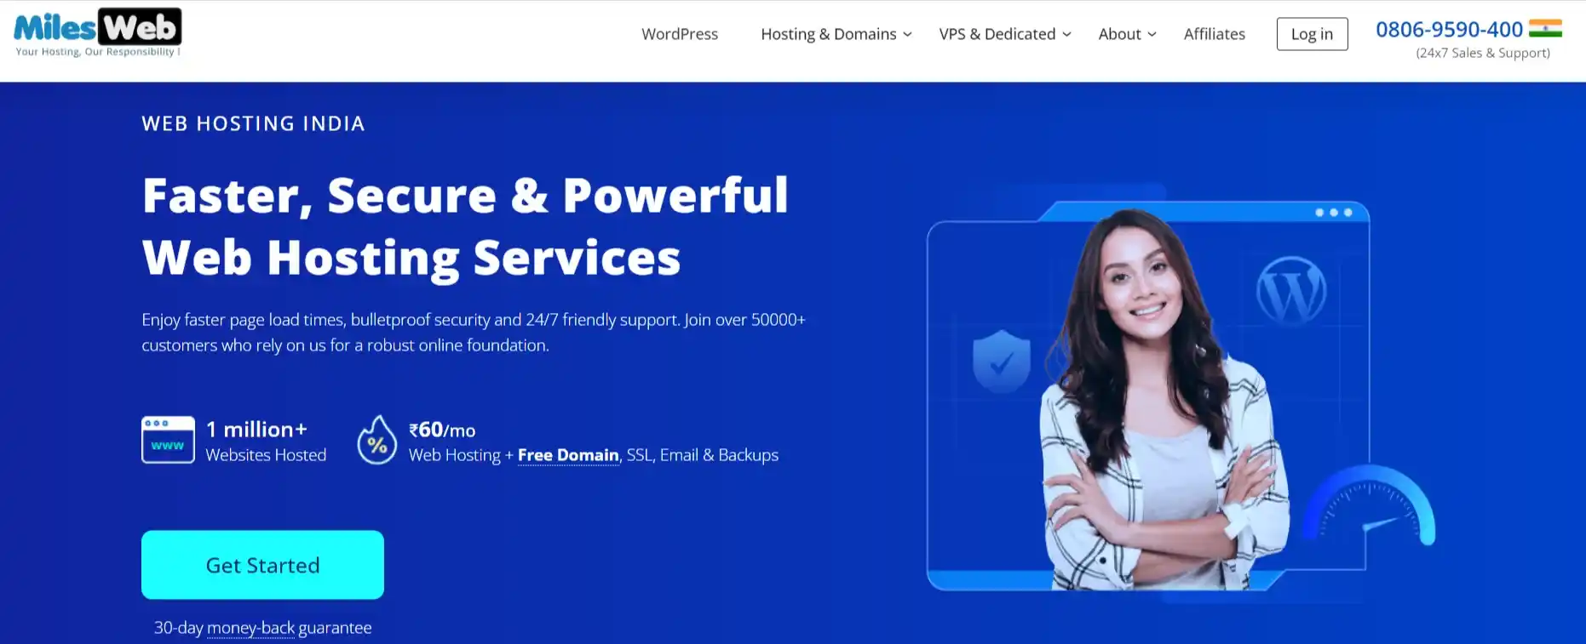Click the three dots on illustrated browser window

[x=1334, y=213]
